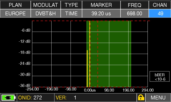The width and height of the screenshot is (171, 102).
Task: Open the EUROPE plan selector
Action: coord(15,14)
